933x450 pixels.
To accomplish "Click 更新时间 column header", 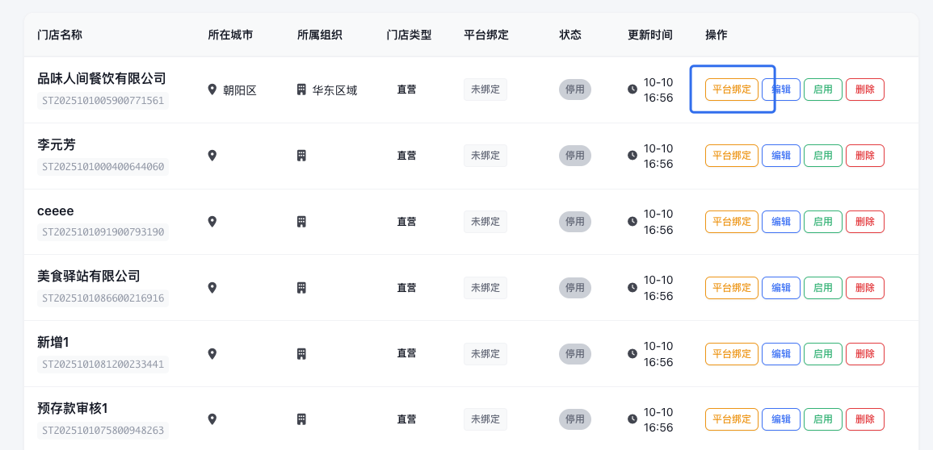I will coord(650,35).
